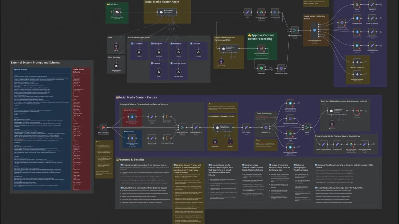The width and height of the screenshot is (399, 224).
Task: Select the Approve Content Before Proceeding sticky note
Action: [x=262, y=46]
